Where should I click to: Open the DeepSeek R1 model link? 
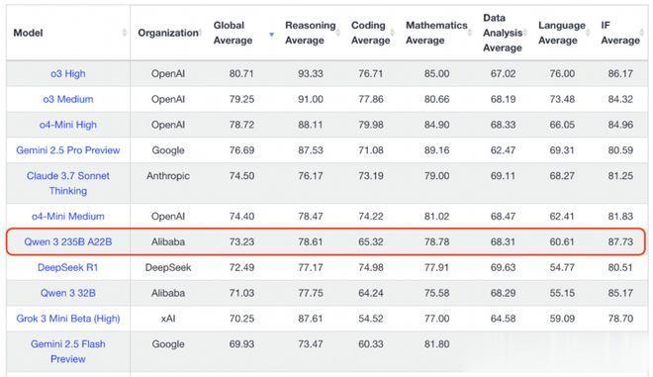coord(68,267)
